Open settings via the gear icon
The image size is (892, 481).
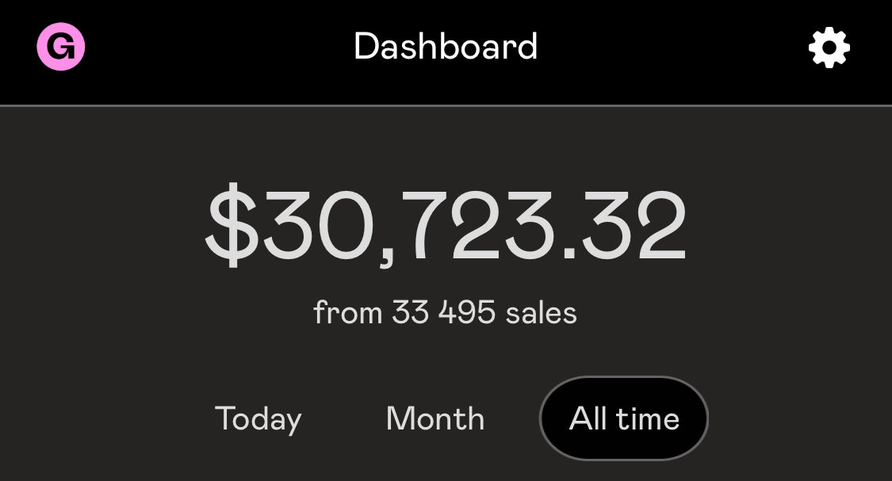(829, 48)
